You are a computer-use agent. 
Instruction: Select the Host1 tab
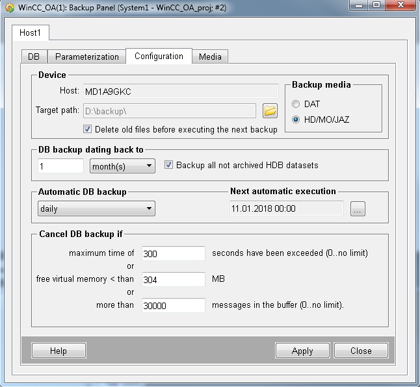[x=31, y=32]
